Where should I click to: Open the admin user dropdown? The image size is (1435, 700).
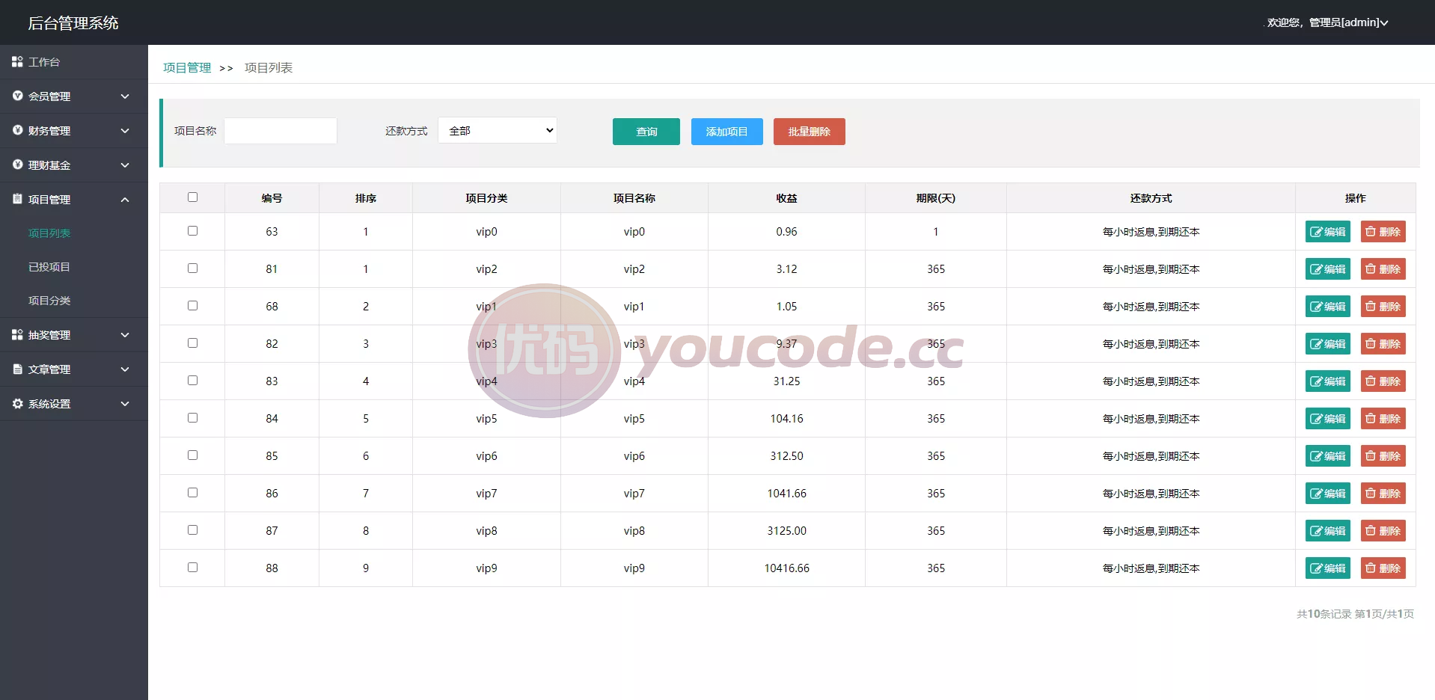(x=1327, y=22)
